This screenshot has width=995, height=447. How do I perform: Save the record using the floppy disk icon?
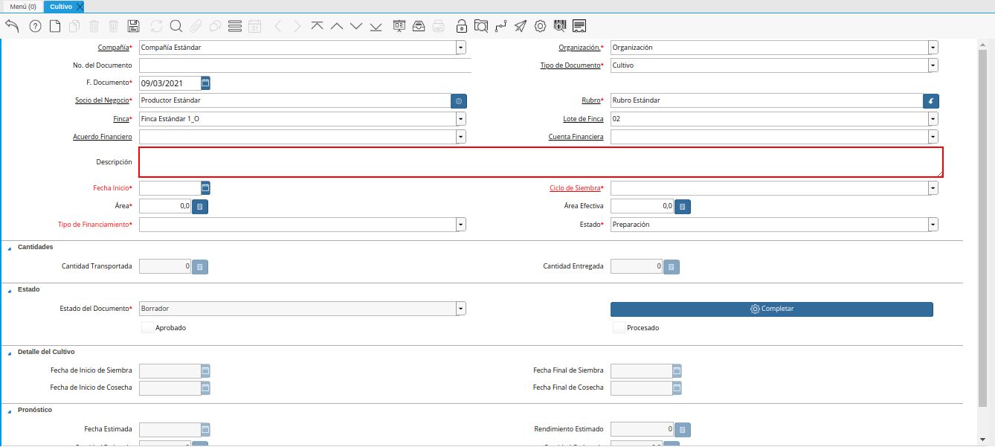click(134, 26)
